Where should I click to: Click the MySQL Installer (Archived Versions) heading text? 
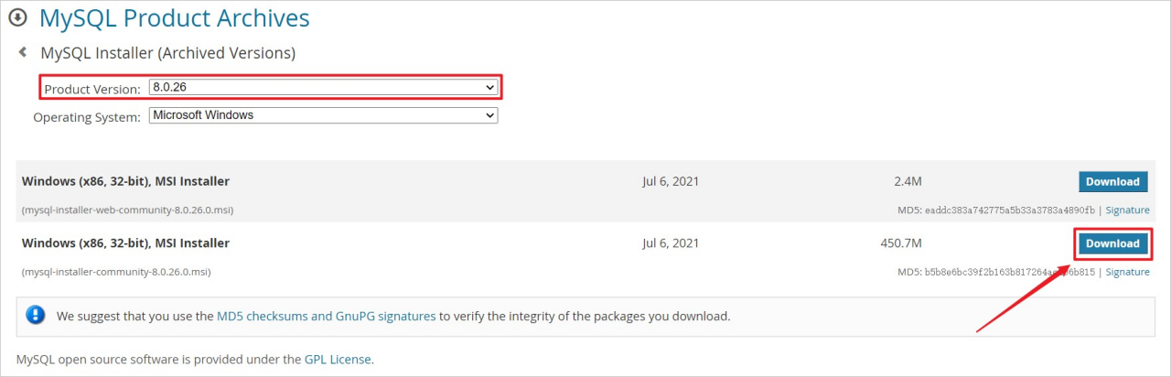coord(167,53)
